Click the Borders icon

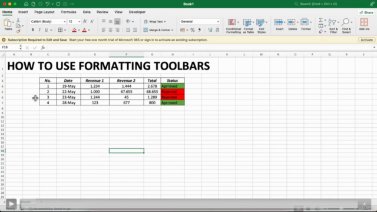click(x=60, y=30)
